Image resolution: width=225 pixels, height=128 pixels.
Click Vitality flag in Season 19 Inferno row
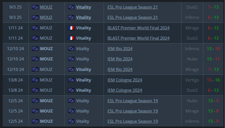tap(71, 121)
